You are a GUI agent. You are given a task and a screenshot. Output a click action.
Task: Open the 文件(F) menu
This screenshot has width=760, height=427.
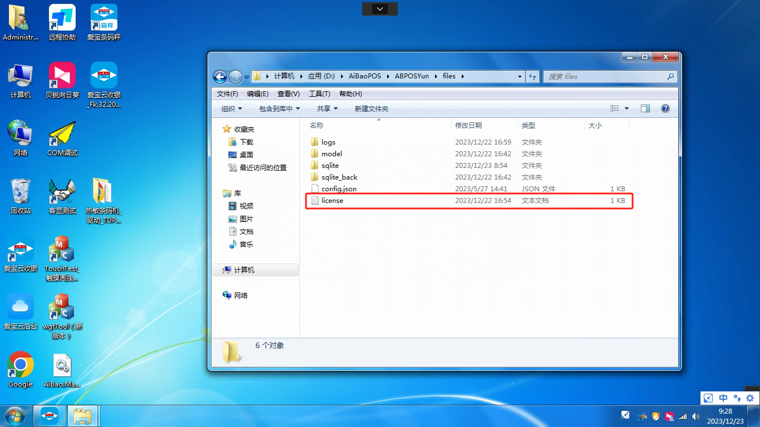(x=227, y=93)
